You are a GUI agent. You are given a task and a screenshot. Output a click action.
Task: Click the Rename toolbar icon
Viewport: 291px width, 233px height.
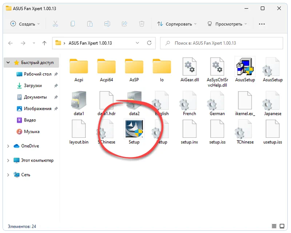pos(107,24)
